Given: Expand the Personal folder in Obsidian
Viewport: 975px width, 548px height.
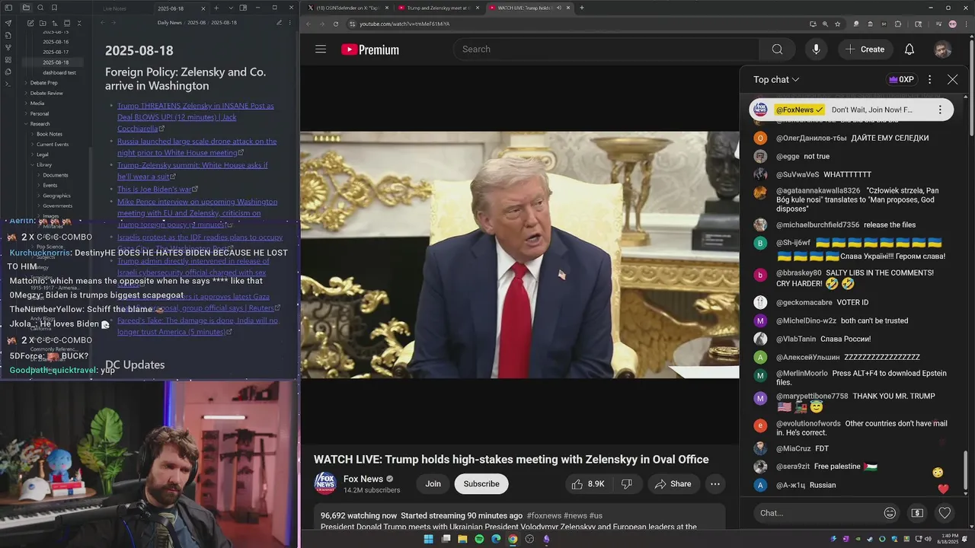Looking at the screenshot, I should pyautogui.click(x=40, y=113).
